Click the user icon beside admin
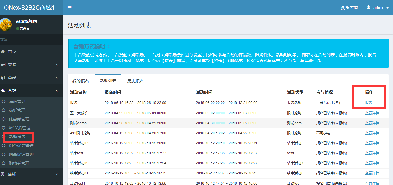This screenshot has height=185, width=393. tap(369, 7)
